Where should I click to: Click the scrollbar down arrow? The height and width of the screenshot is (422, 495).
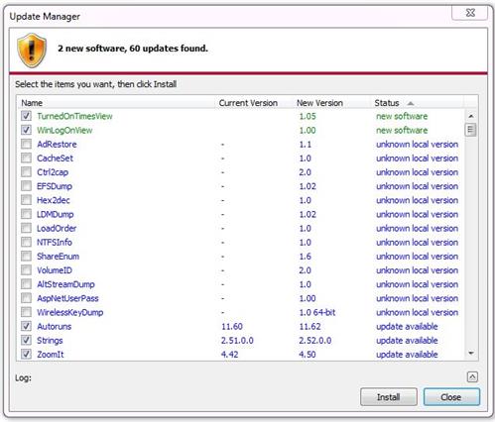click(471, 354)
